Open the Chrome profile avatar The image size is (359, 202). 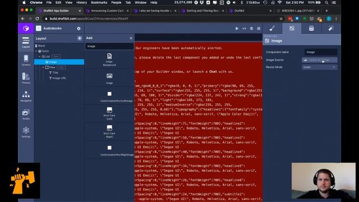tap(329, 19)
